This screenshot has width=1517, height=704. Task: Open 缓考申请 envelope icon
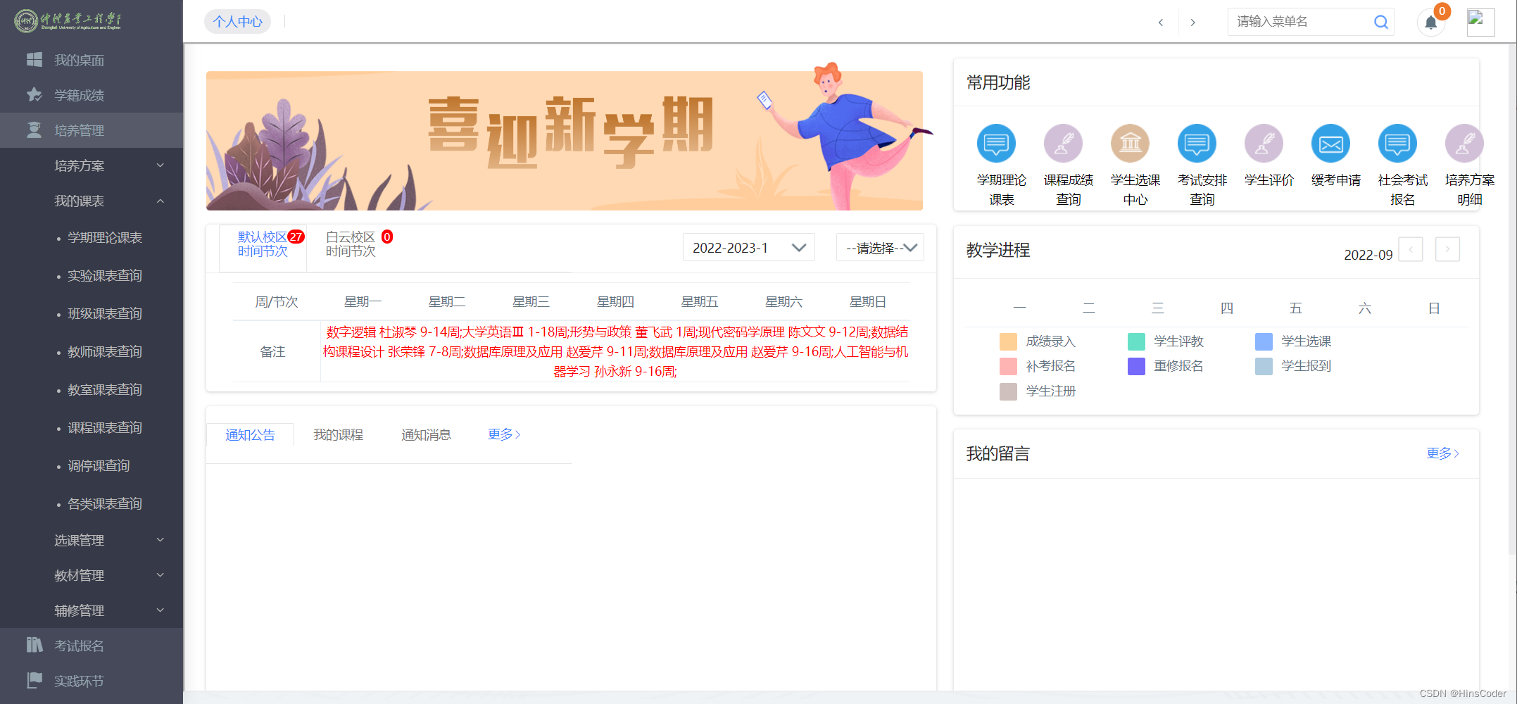(x=1330, y=144)
